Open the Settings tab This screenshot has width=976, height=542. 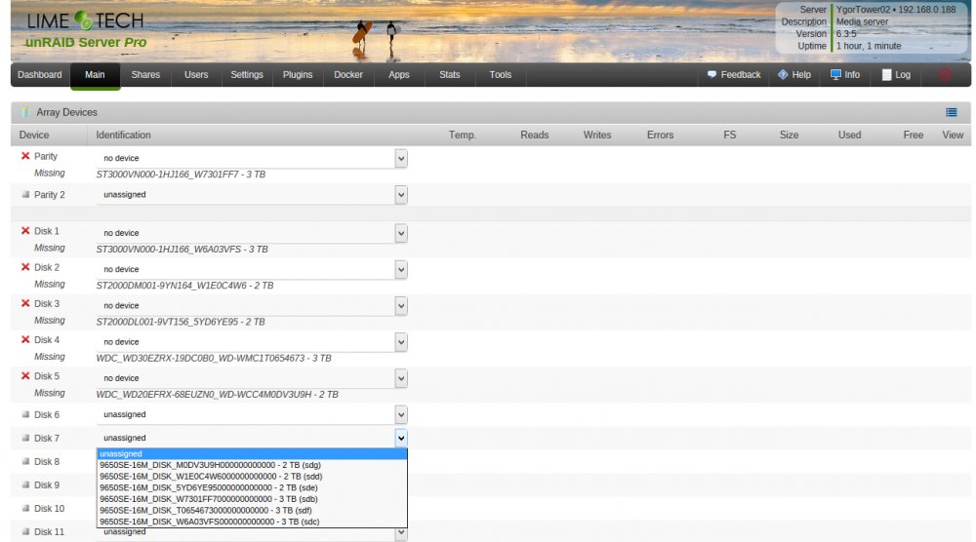[247, 75]
